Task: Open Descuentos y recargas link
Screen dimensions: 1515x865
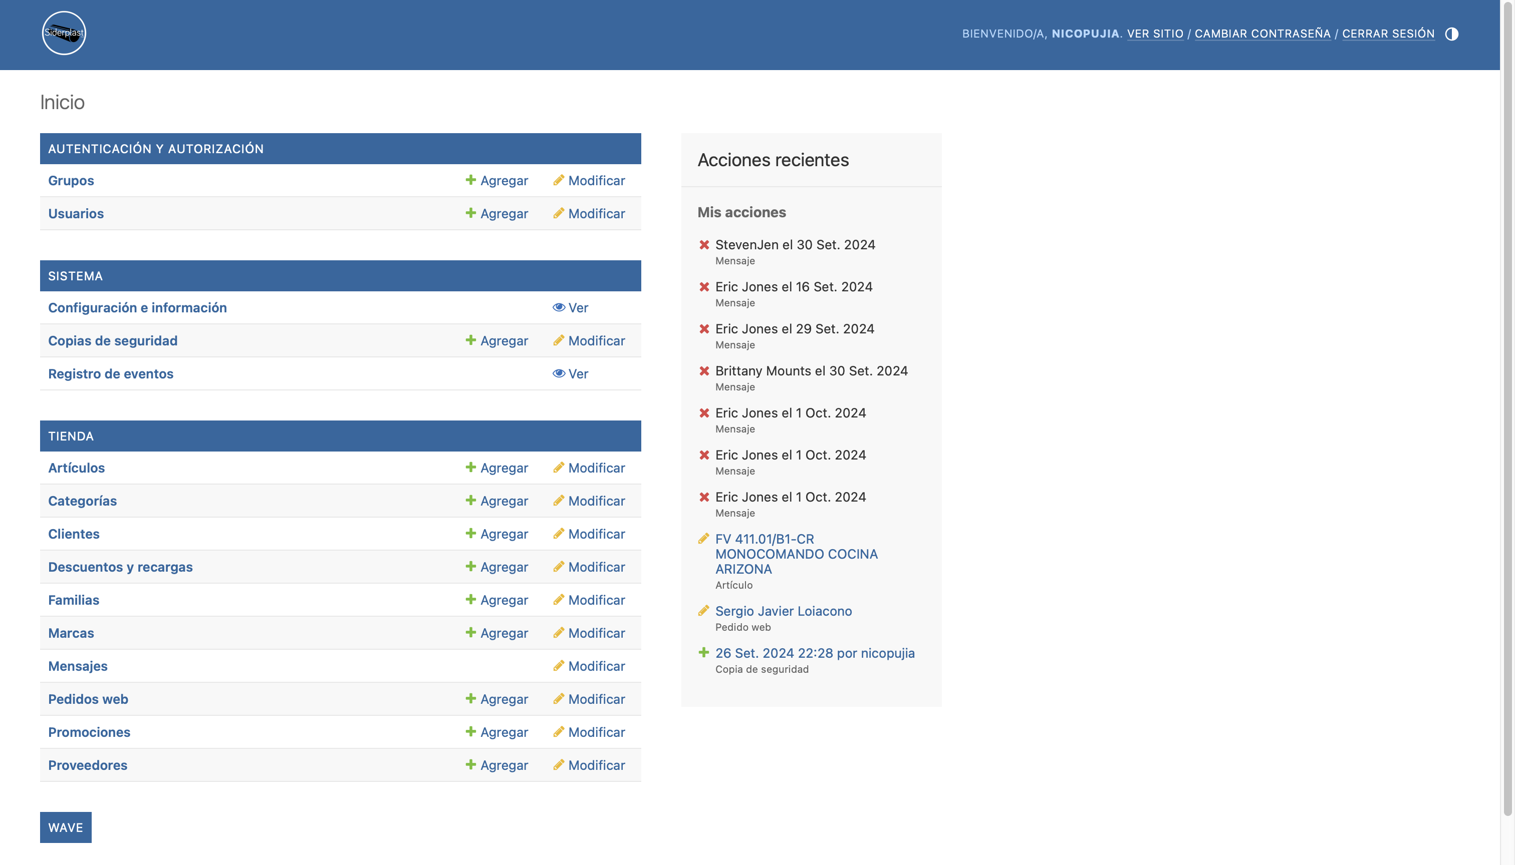Action: point(120,567)
